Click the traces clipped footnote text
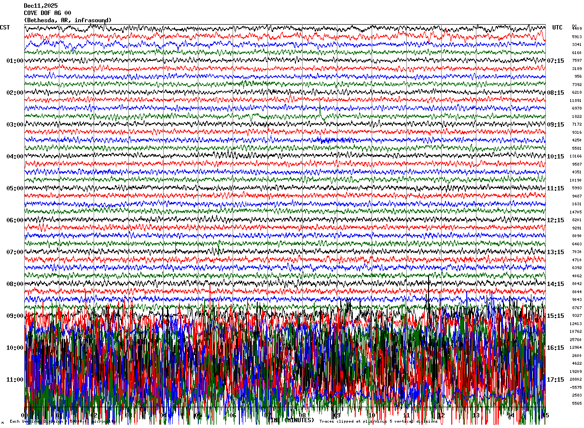The image size is (584, 428). coord(378,422)
